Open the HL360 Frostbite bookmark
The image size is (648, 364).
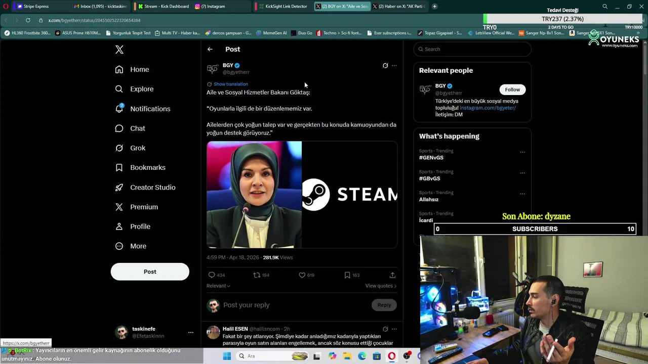click(x=27, y=33)
